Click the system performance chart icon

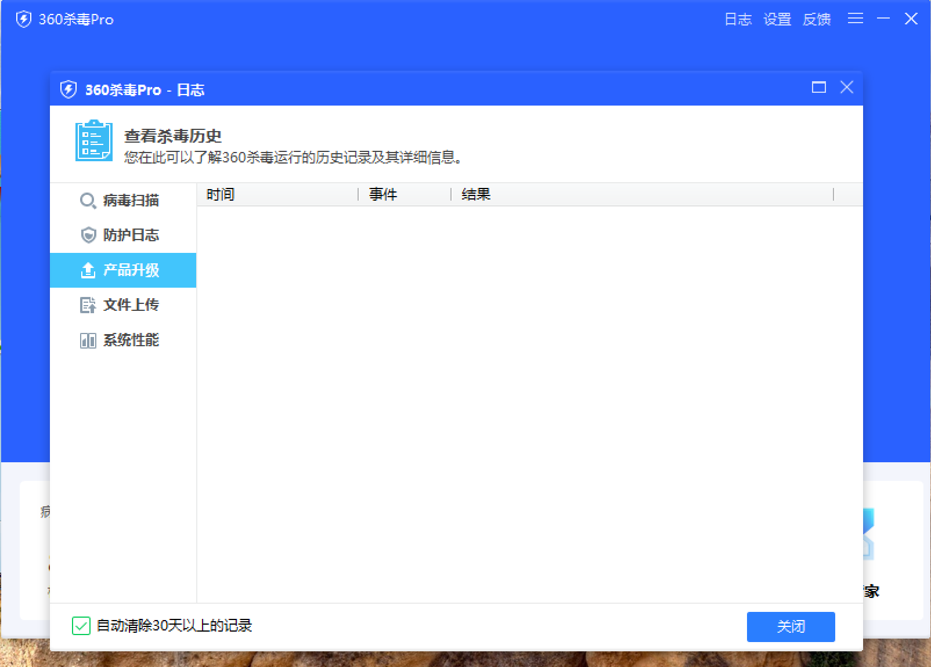click(88, 340)
